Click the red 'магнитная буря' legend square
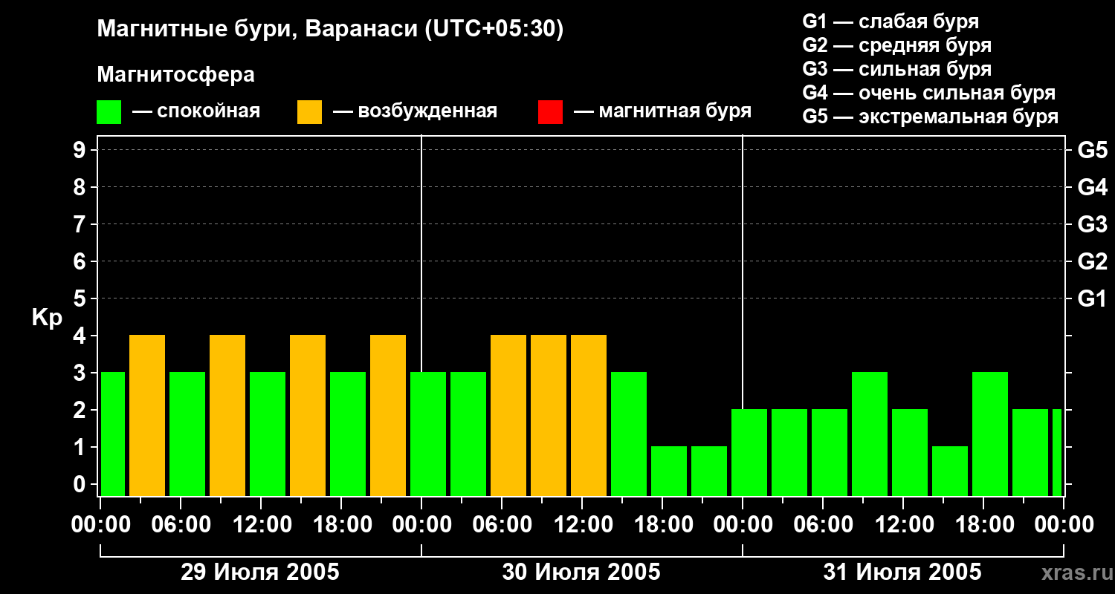This screenshot has height=594, width=1115. (550, 112)
